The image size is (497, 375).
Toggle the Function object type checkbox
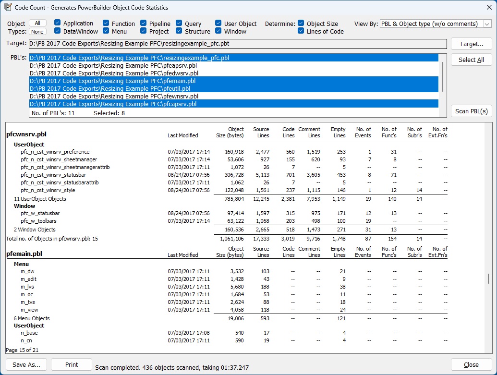pyautogui.click(x=107, y=23)
